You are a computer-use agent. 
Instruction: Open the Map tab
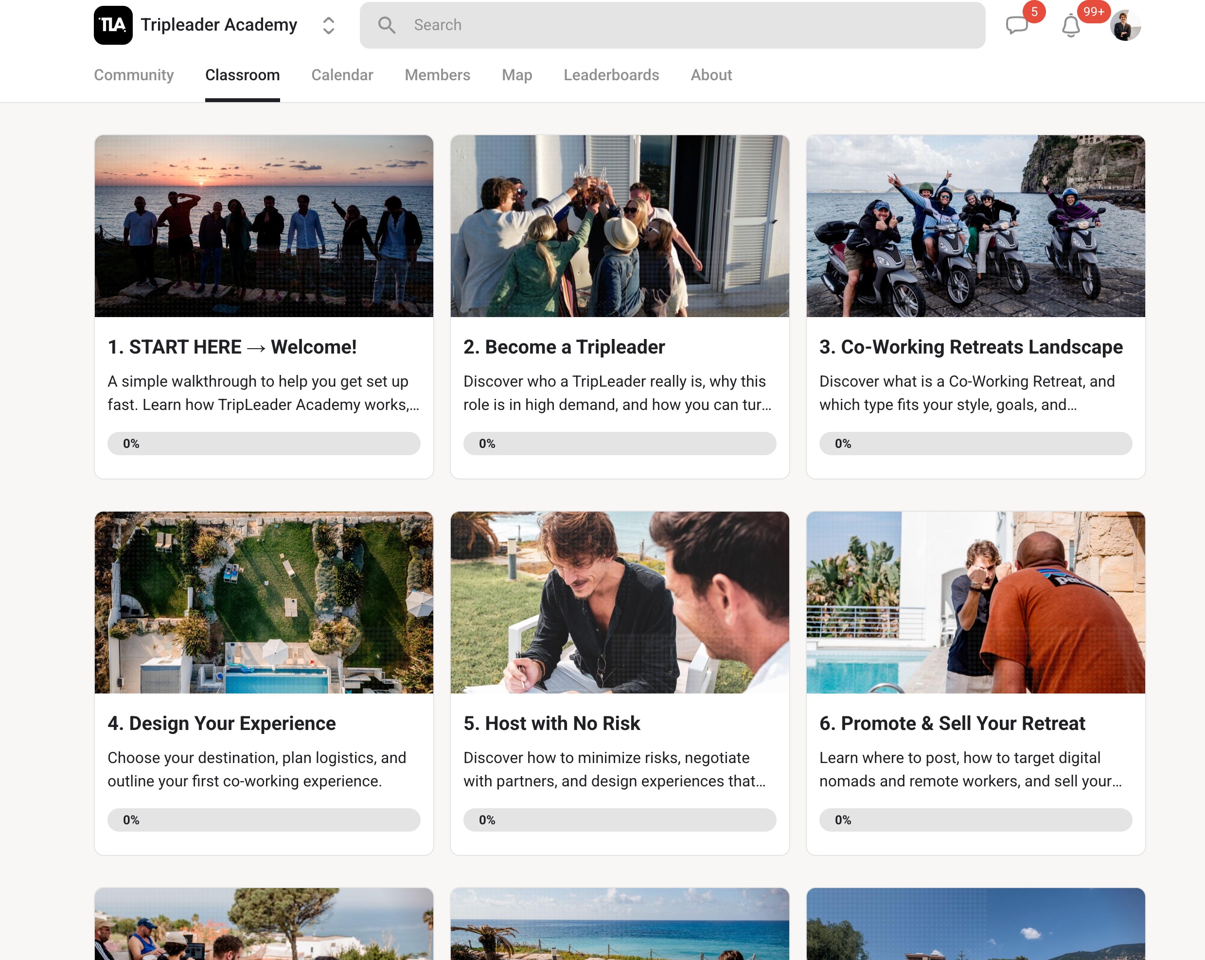516,75
